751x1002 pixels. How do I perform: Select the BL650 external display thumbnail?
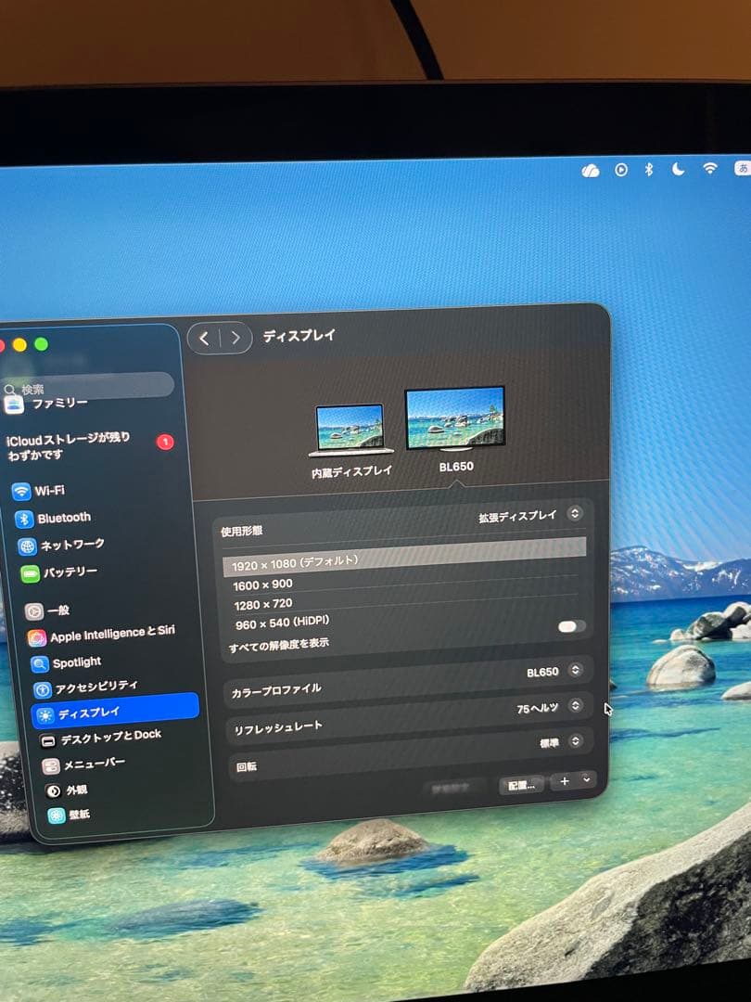454,420
